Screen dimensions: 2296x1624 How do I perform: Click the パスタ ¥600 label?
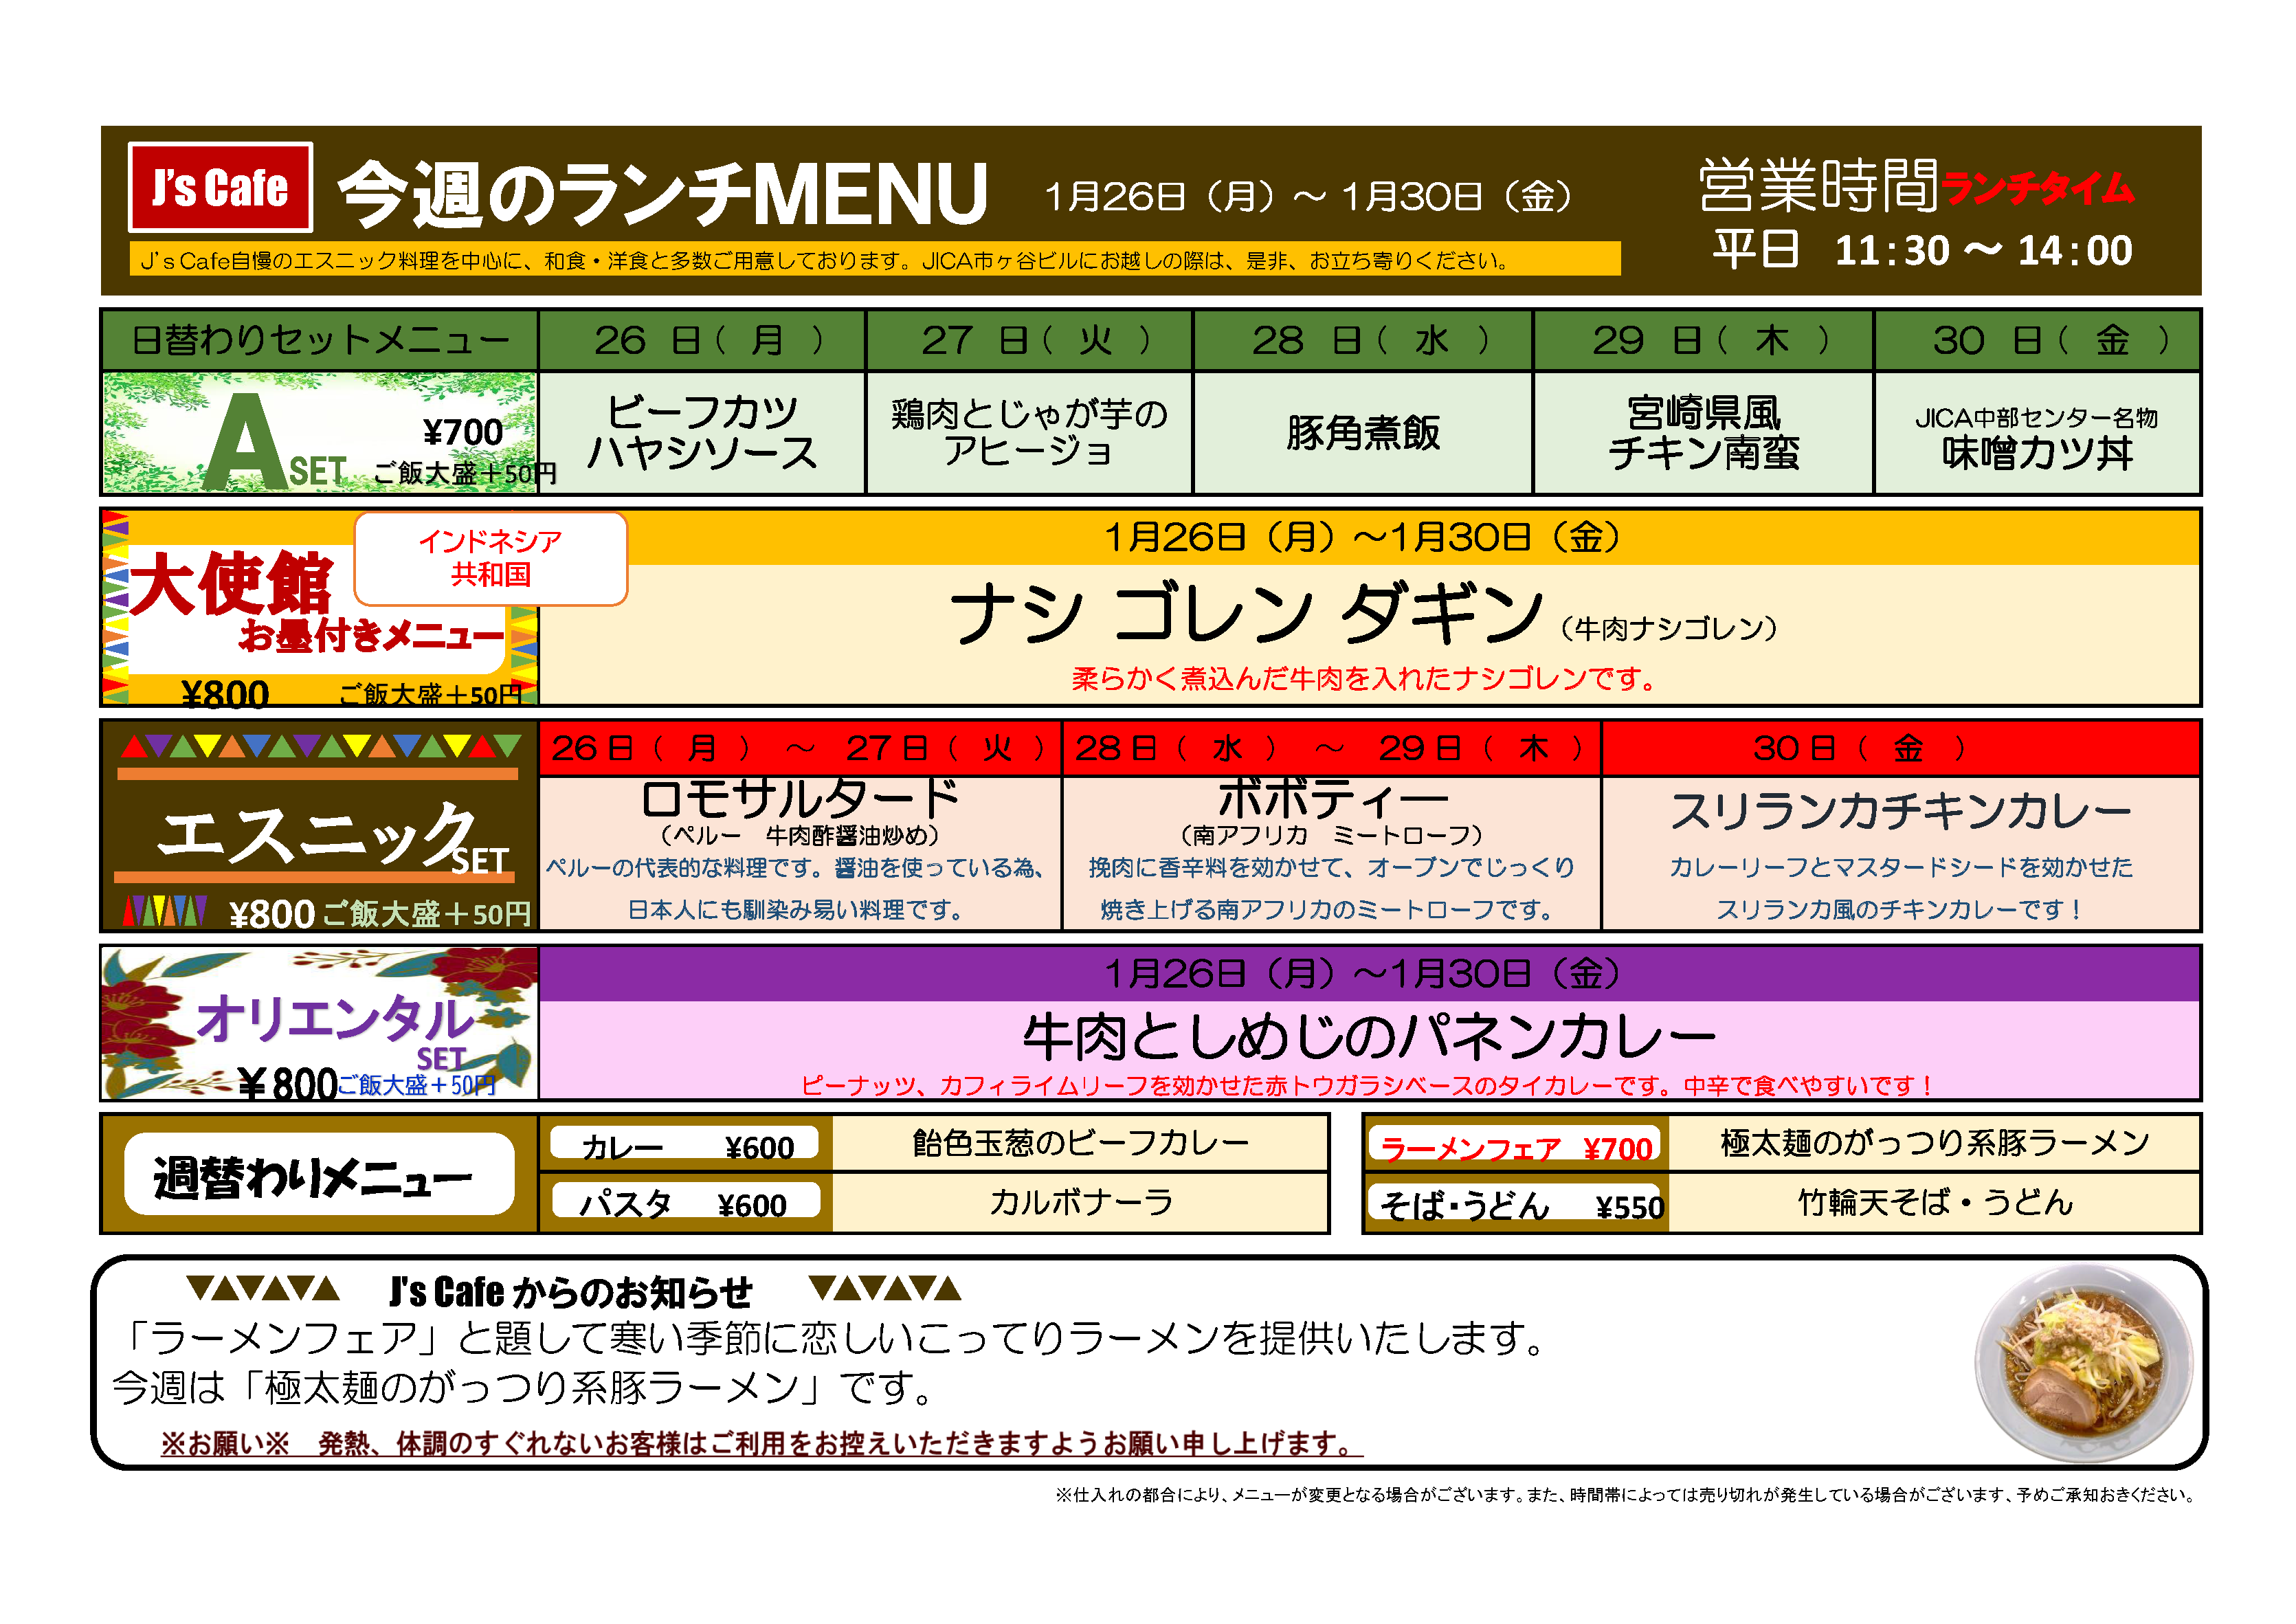point(686,1203)
